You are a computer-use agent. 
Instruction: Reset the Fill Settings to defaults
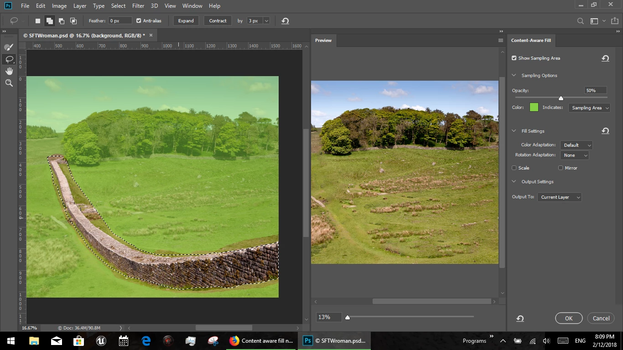pos(605,131)
